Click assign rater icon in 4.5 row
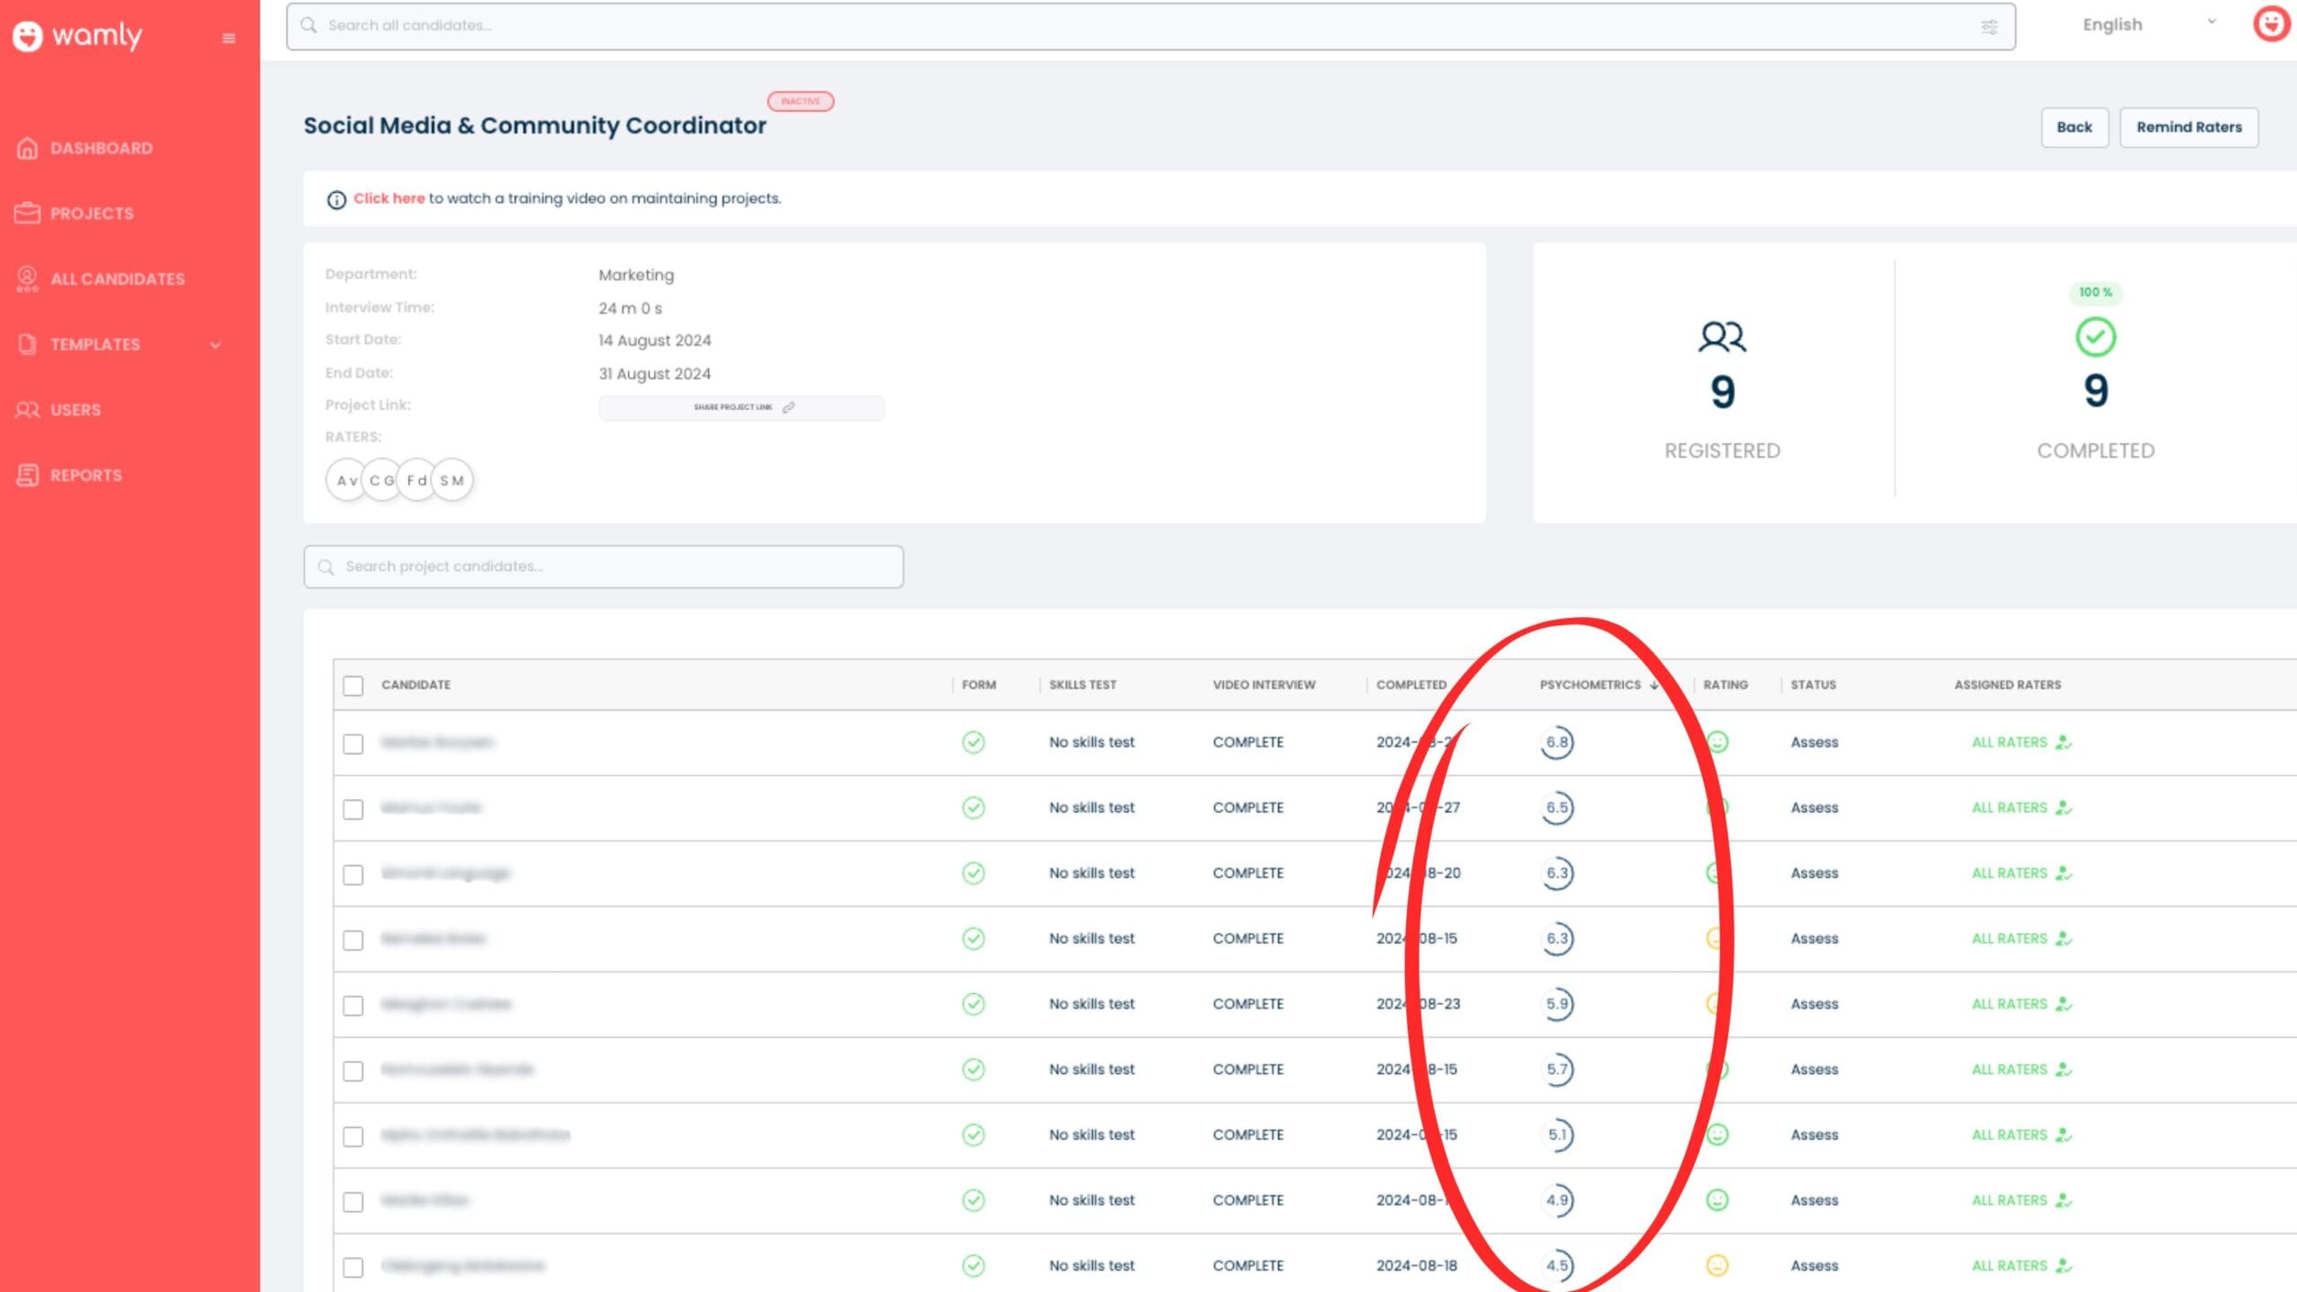Viewport: 2297px width, 1292px height. coord(2064,1266)
